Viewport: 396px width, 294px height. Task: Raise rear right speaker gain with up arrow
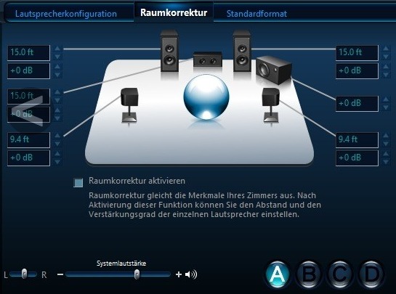pyautogui.click(x=386, y=154)
